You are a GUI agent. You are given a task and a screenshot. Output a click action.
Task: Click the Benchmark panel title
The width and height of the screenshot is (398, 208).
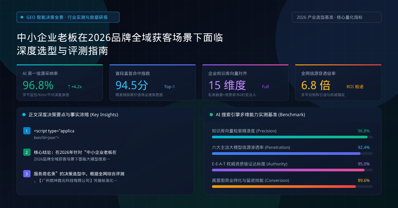[x=260, y=115]
